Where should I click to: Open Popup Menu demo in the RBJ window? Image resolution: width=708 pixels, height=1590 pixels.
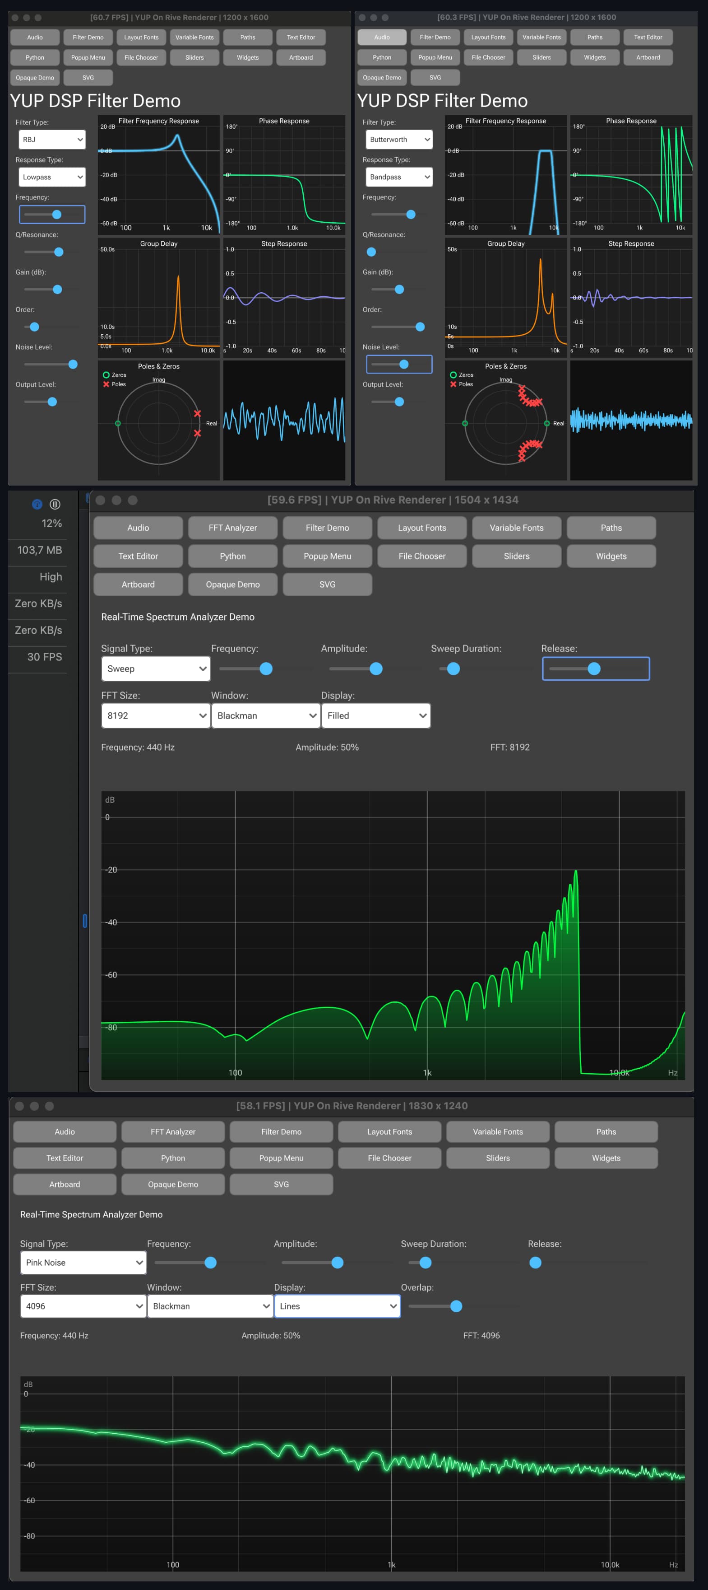tap(88, 57)
